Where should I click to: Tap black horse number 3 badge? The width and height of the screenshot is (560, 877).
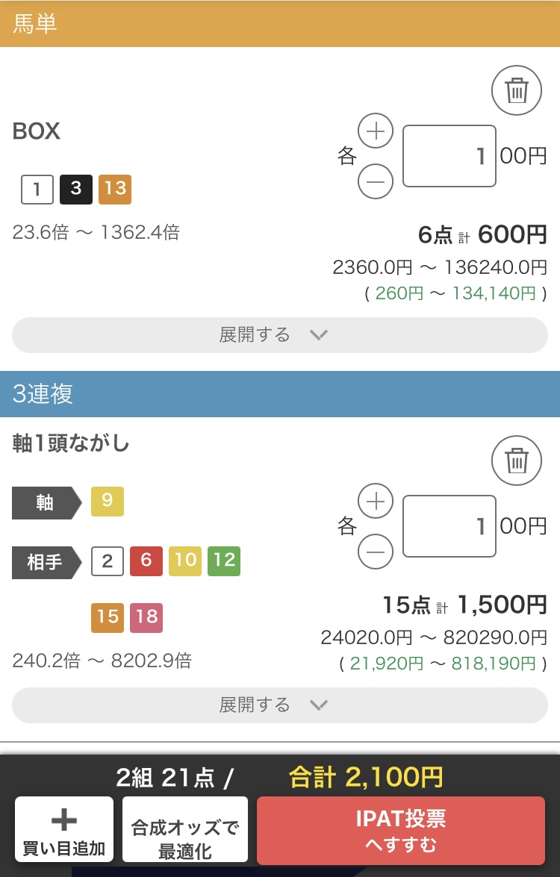(76, 189)
